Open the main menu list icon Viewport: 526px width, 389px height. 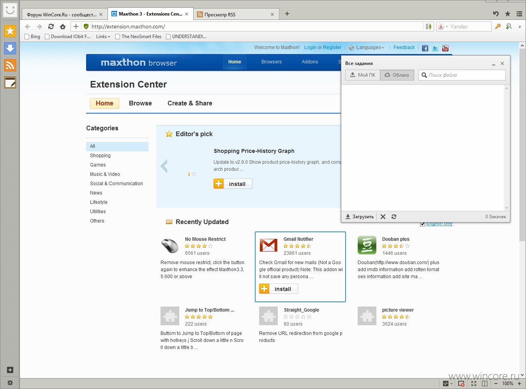[519, 14]
